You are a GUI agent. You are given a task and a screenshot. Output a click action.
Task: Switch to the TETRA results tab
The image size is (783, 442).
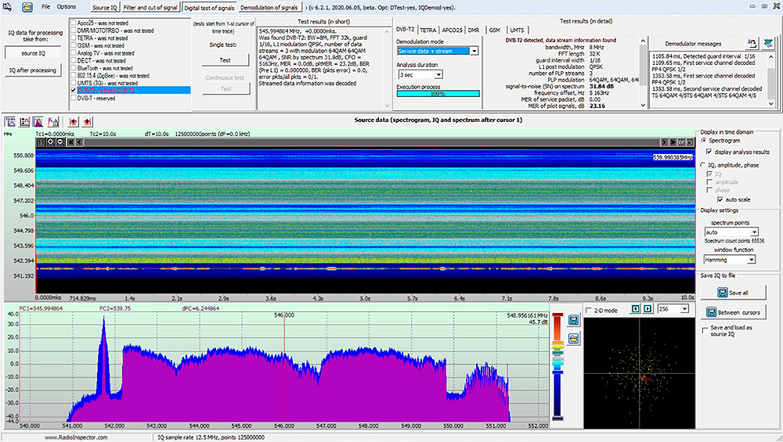428,30
